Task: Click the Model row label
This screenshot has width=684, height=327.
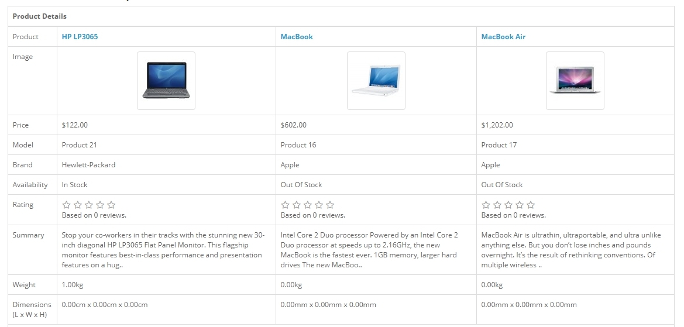Action: click(x=23, y=144)
